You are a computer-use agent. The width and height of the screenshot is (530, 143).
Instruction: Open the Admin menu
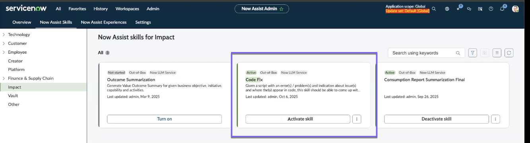153,9
